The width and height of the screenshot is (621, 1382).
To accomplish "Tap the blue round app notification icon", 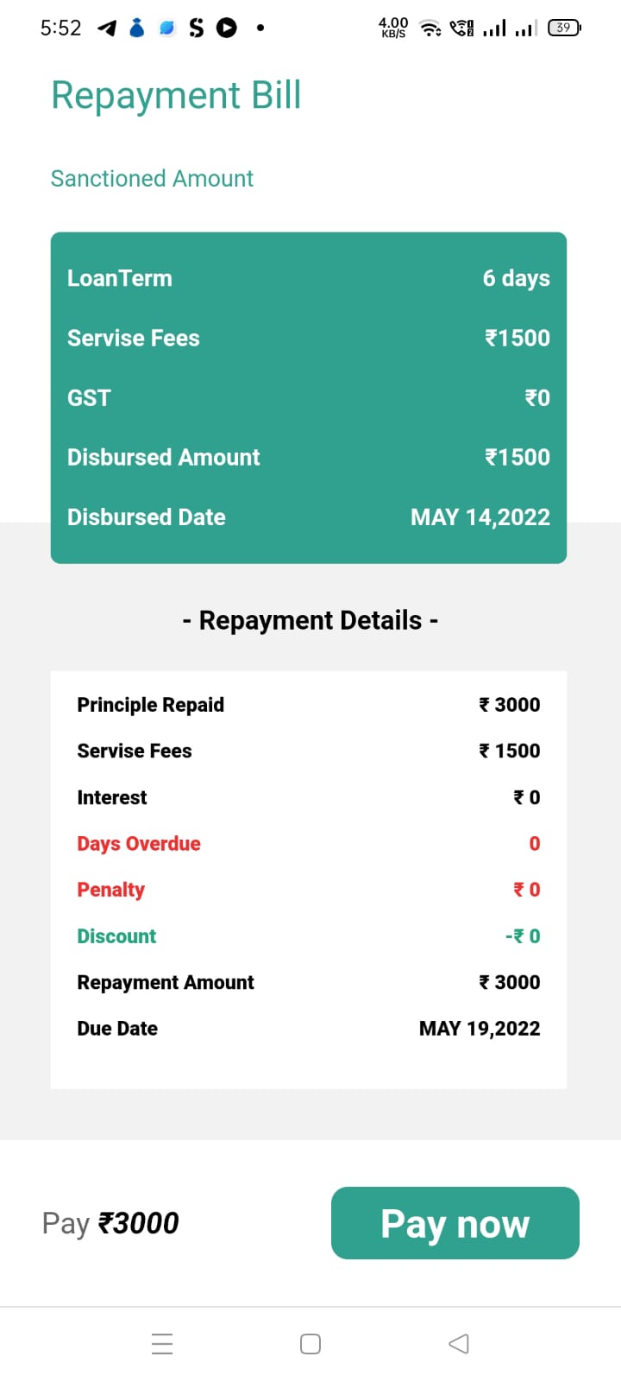I will tap(167, 29).
